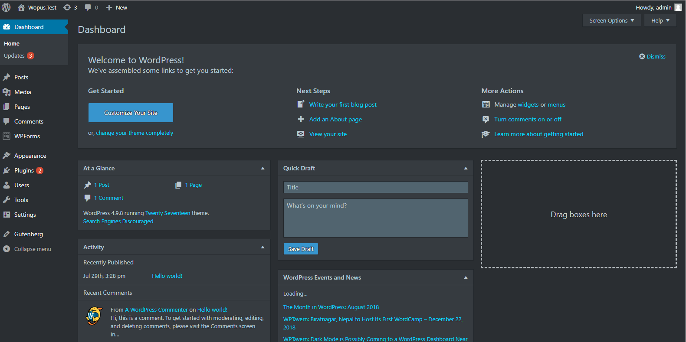Image resolution: width=686 pixels, height=342 pixels.
Task: Collapse the WordPress Events and News widget
Action: [x=466, y=277]
